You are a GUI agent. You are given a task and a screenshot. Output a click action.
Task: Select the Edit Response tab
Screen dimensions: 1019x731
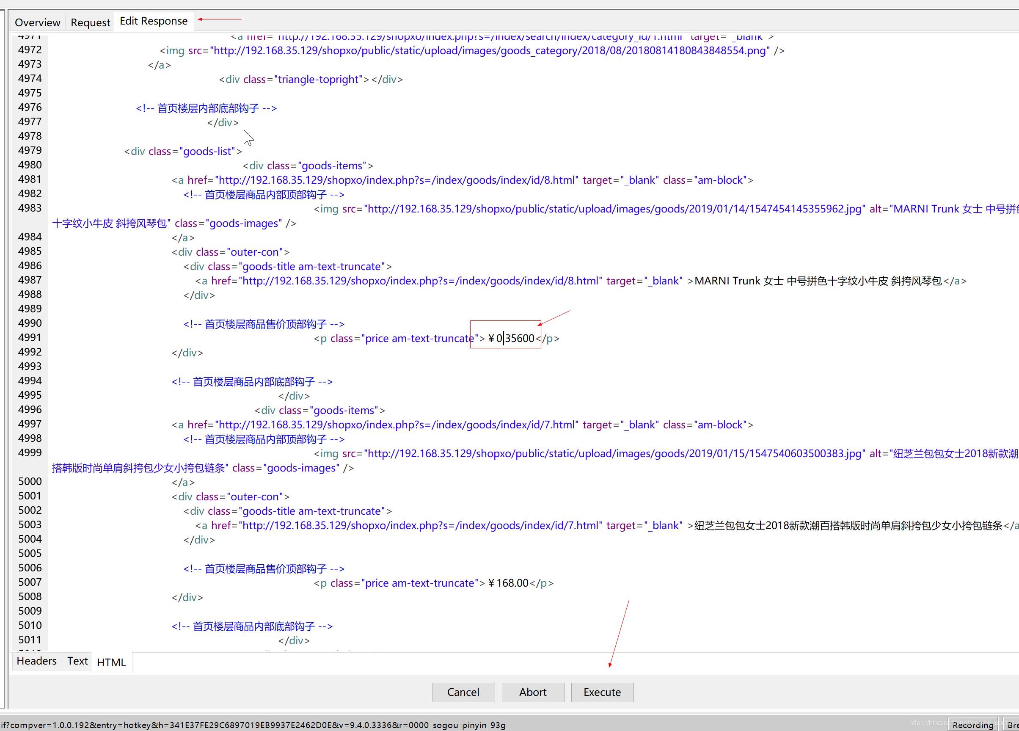pyautogui.click(x=153, y=21)
